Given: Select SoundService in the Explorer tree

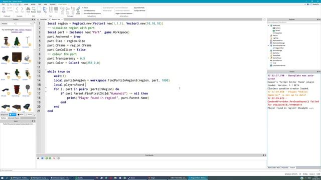Looking at the screenshot, I should pos(277,60).
